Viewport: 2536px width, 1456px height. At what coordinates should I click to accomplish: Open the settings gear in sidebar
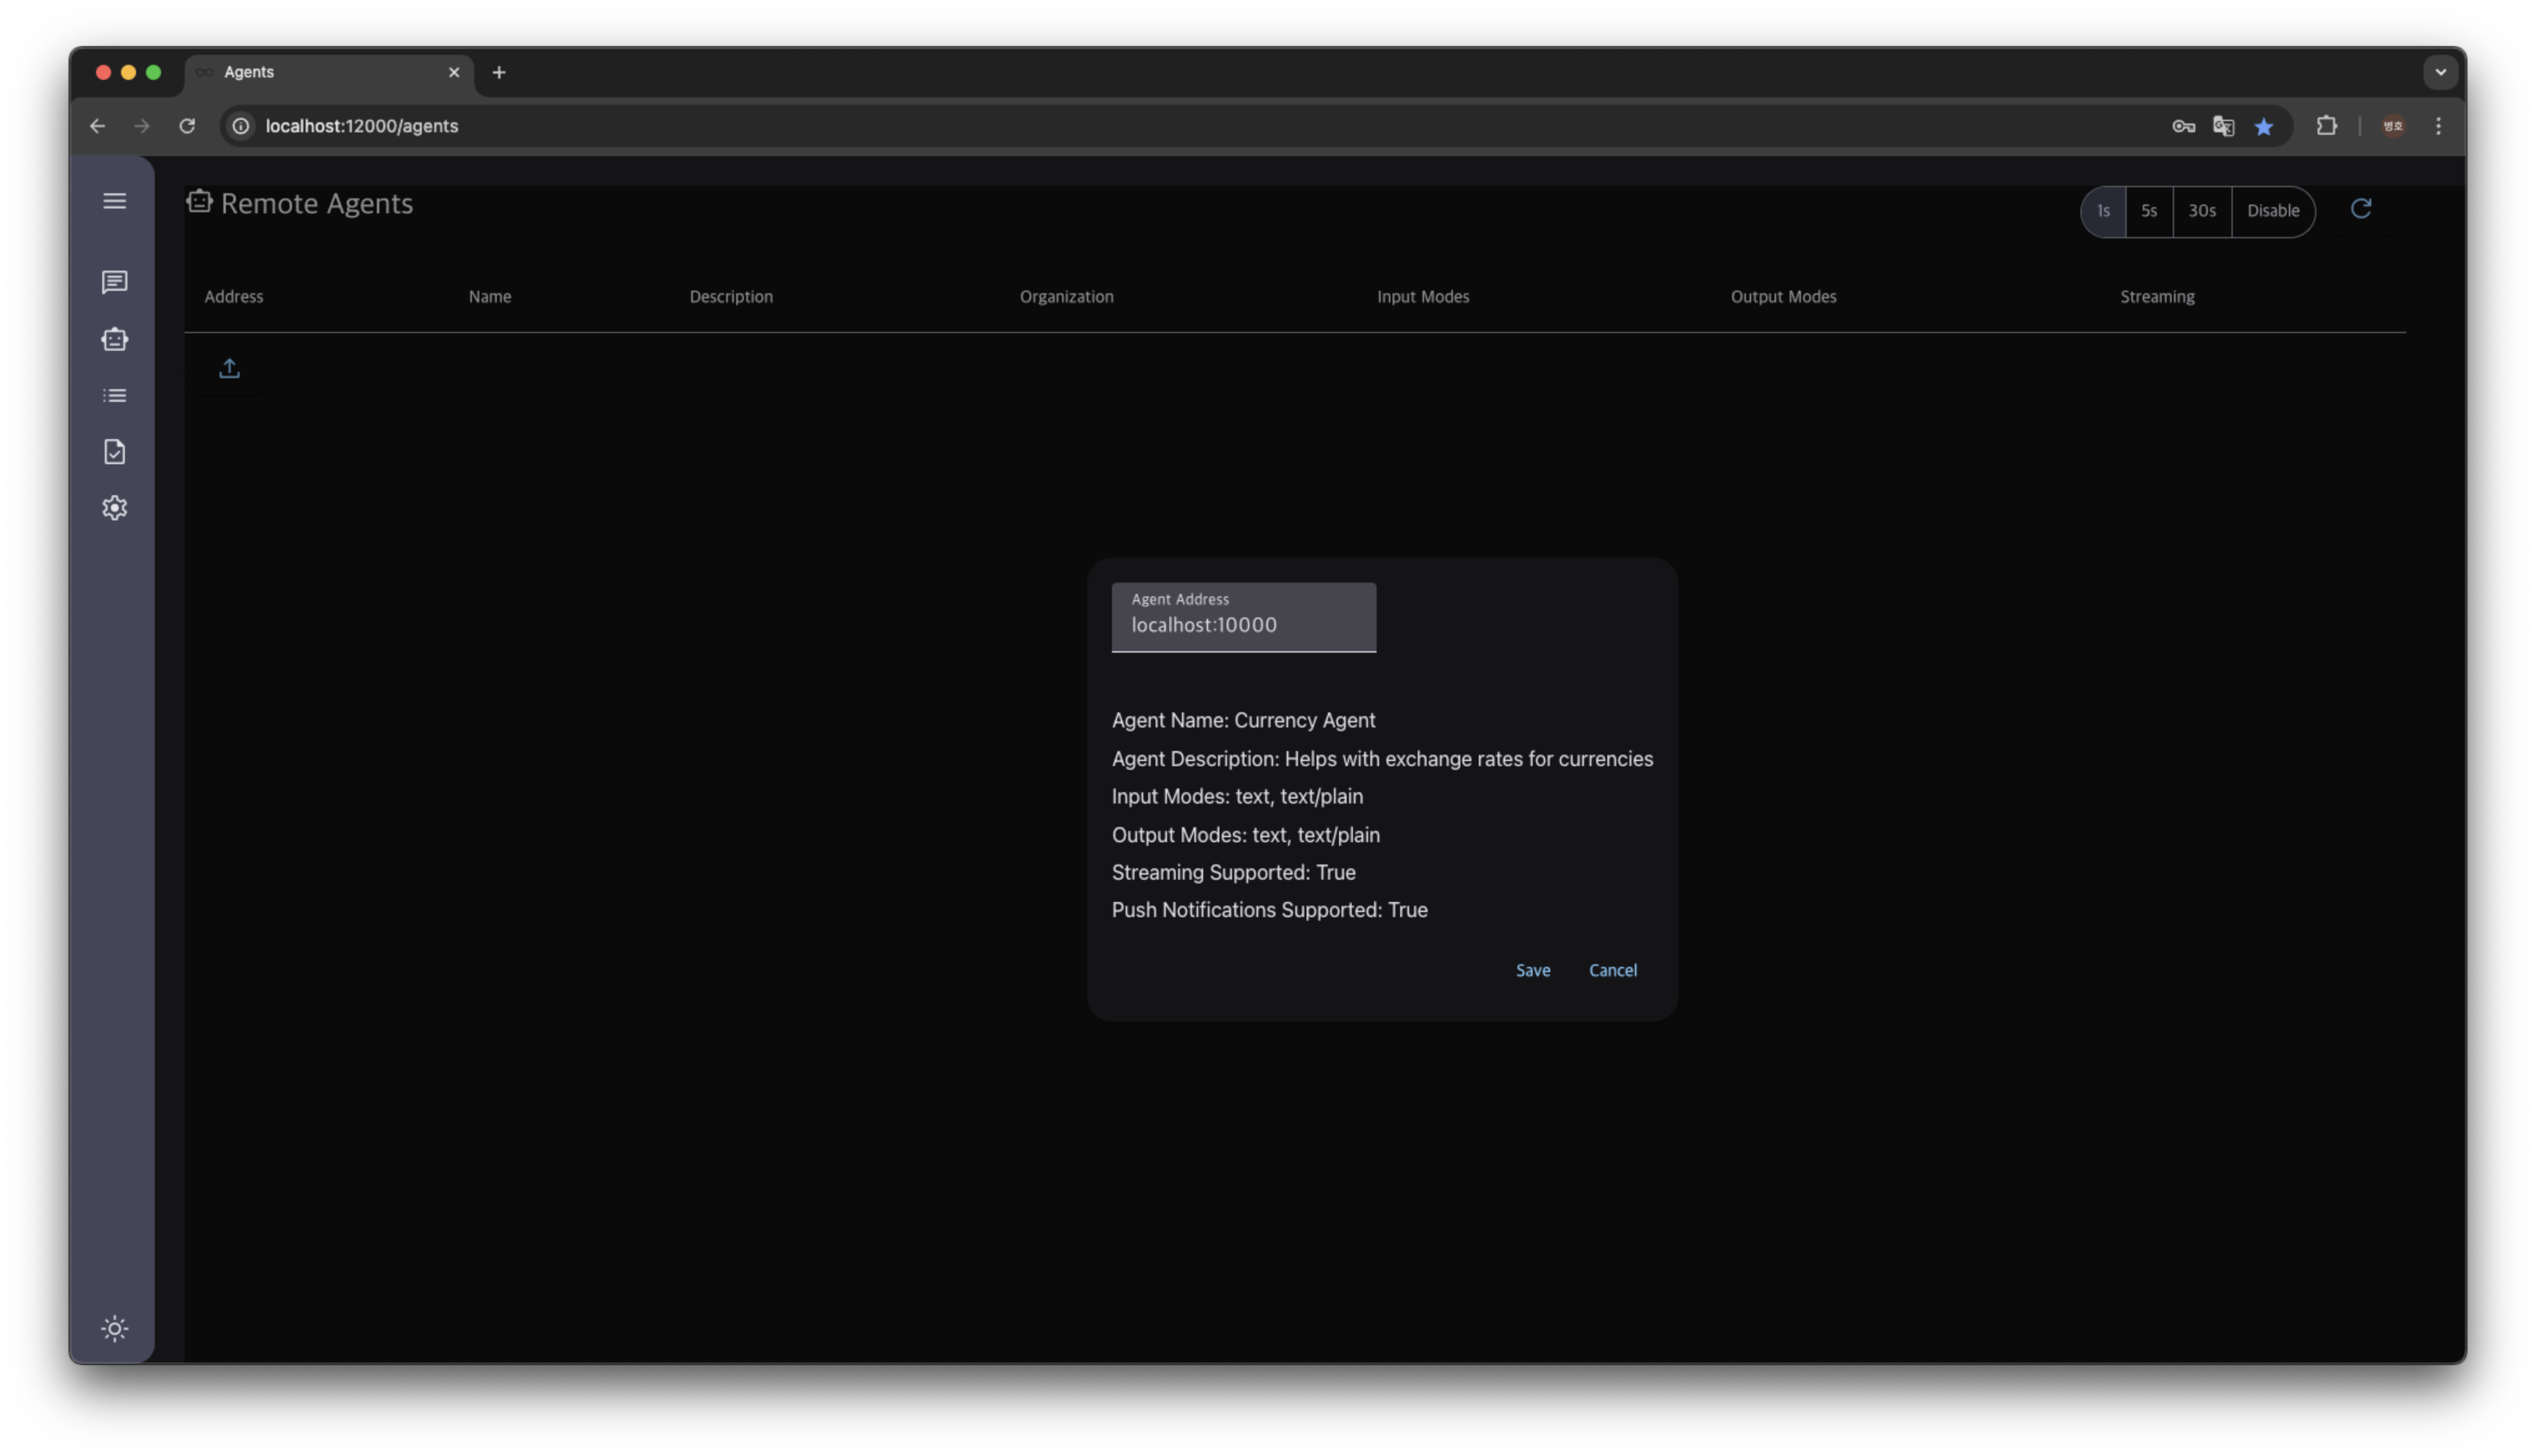(x=114, y=508)
